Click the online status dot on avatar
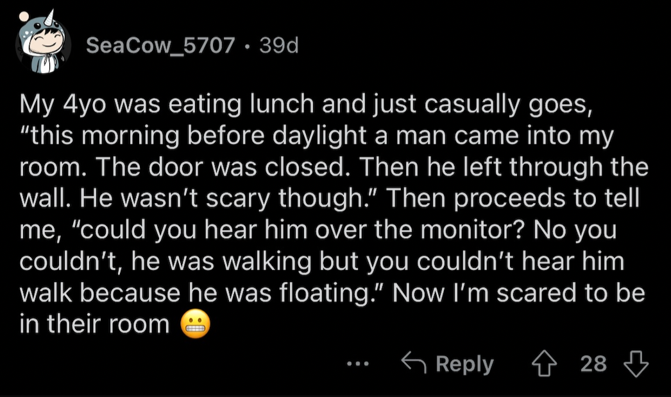The height and width of the screenshot is (397, 671). tap(24, 17)
